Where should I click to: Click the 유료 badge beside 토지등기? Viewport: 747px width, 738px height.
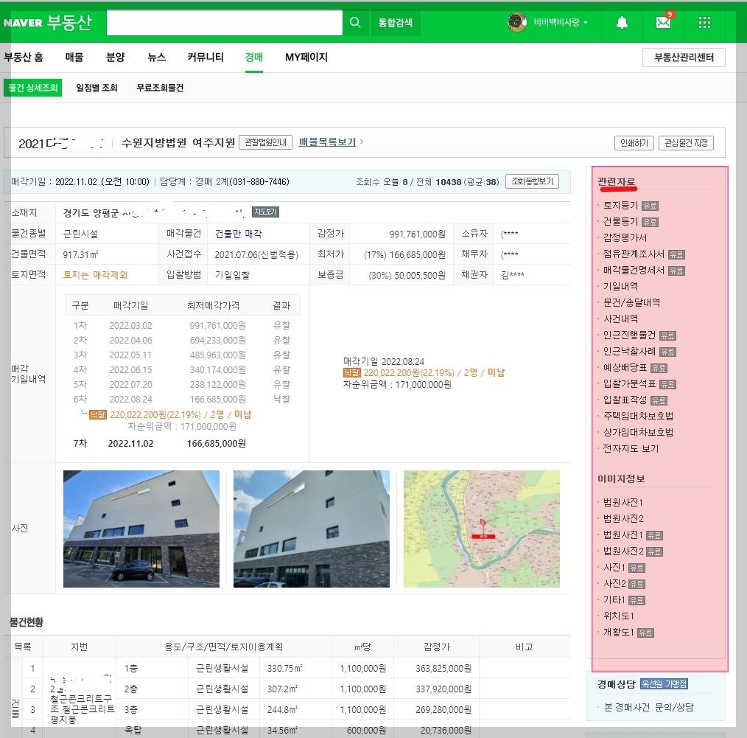click(650, 206)
